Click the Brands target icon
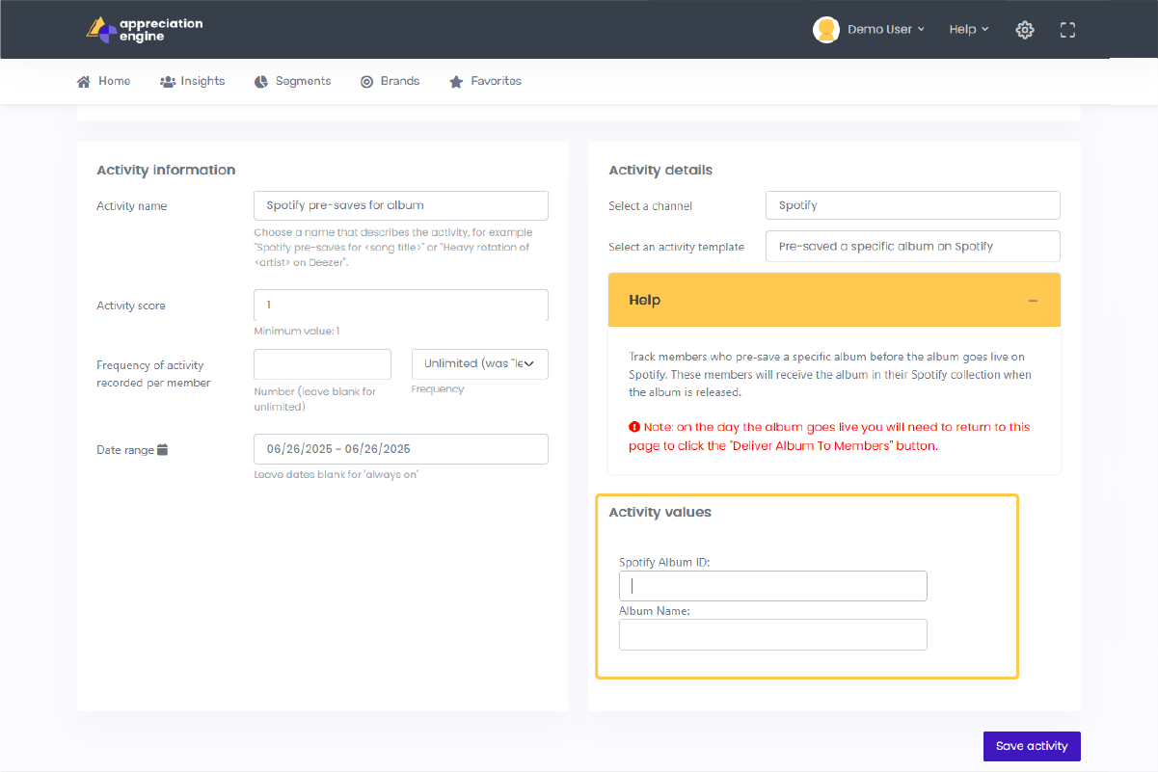This screenshot has width=1158, height=772. [367, 82]
